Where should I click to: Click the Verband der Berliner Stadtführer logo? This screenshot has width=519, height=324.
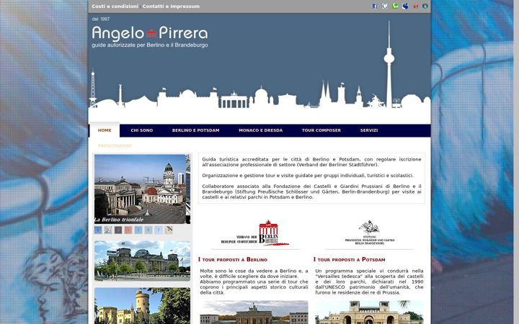coord(255,233)
